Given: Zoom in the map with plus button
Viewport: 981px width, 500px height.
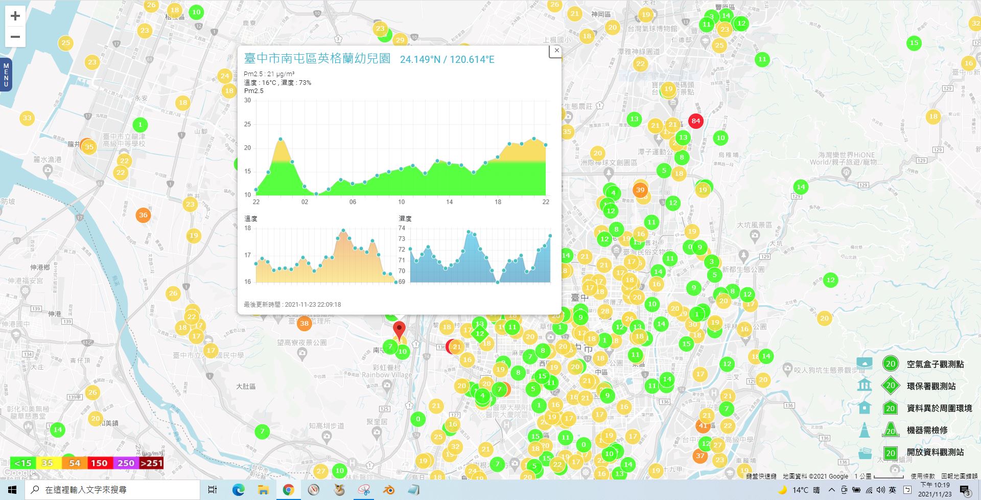Looking at the screenshot, I should (15, 16).
